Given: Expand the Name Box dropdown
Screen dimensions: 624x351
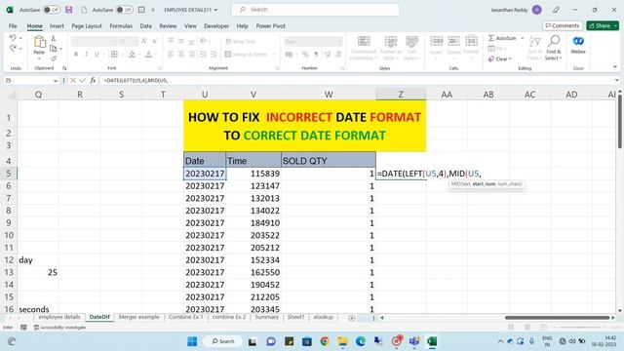Looking at the screenshot, I should (56, 80).
